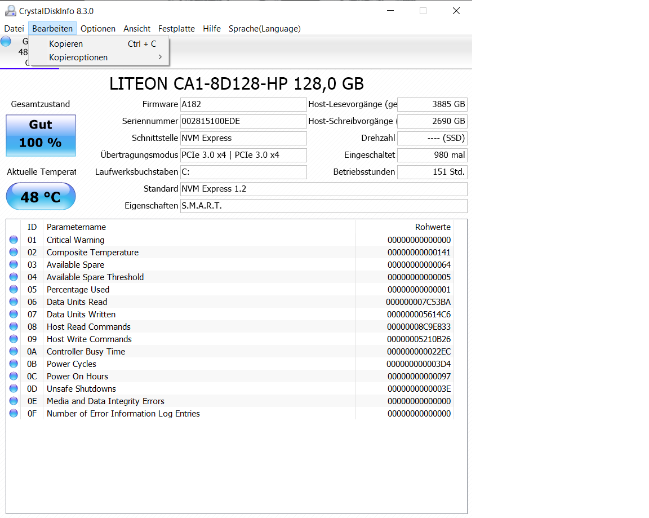The height and width of the screenshot is (518, 649).
Task: Open the Festplatte menu
Action: click(x=177, y=29)
